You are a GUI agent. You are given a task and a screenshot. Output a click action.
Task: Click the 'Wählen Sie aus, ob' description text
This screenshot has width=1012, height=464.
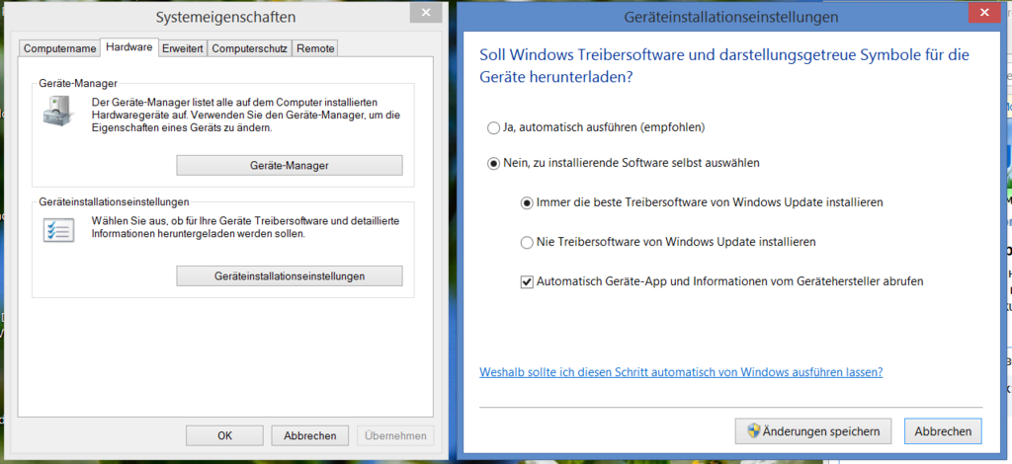click(245, 227)
